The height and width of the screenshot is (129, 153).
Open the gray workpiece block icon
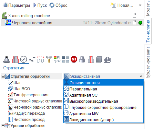[x=99, y=59]
